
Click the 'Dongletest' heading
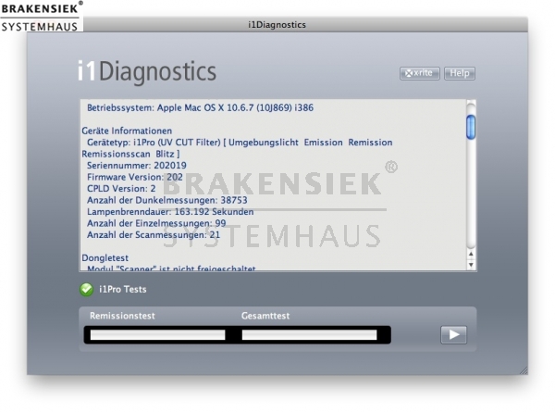pyautogui.click(x=105, y=258)
